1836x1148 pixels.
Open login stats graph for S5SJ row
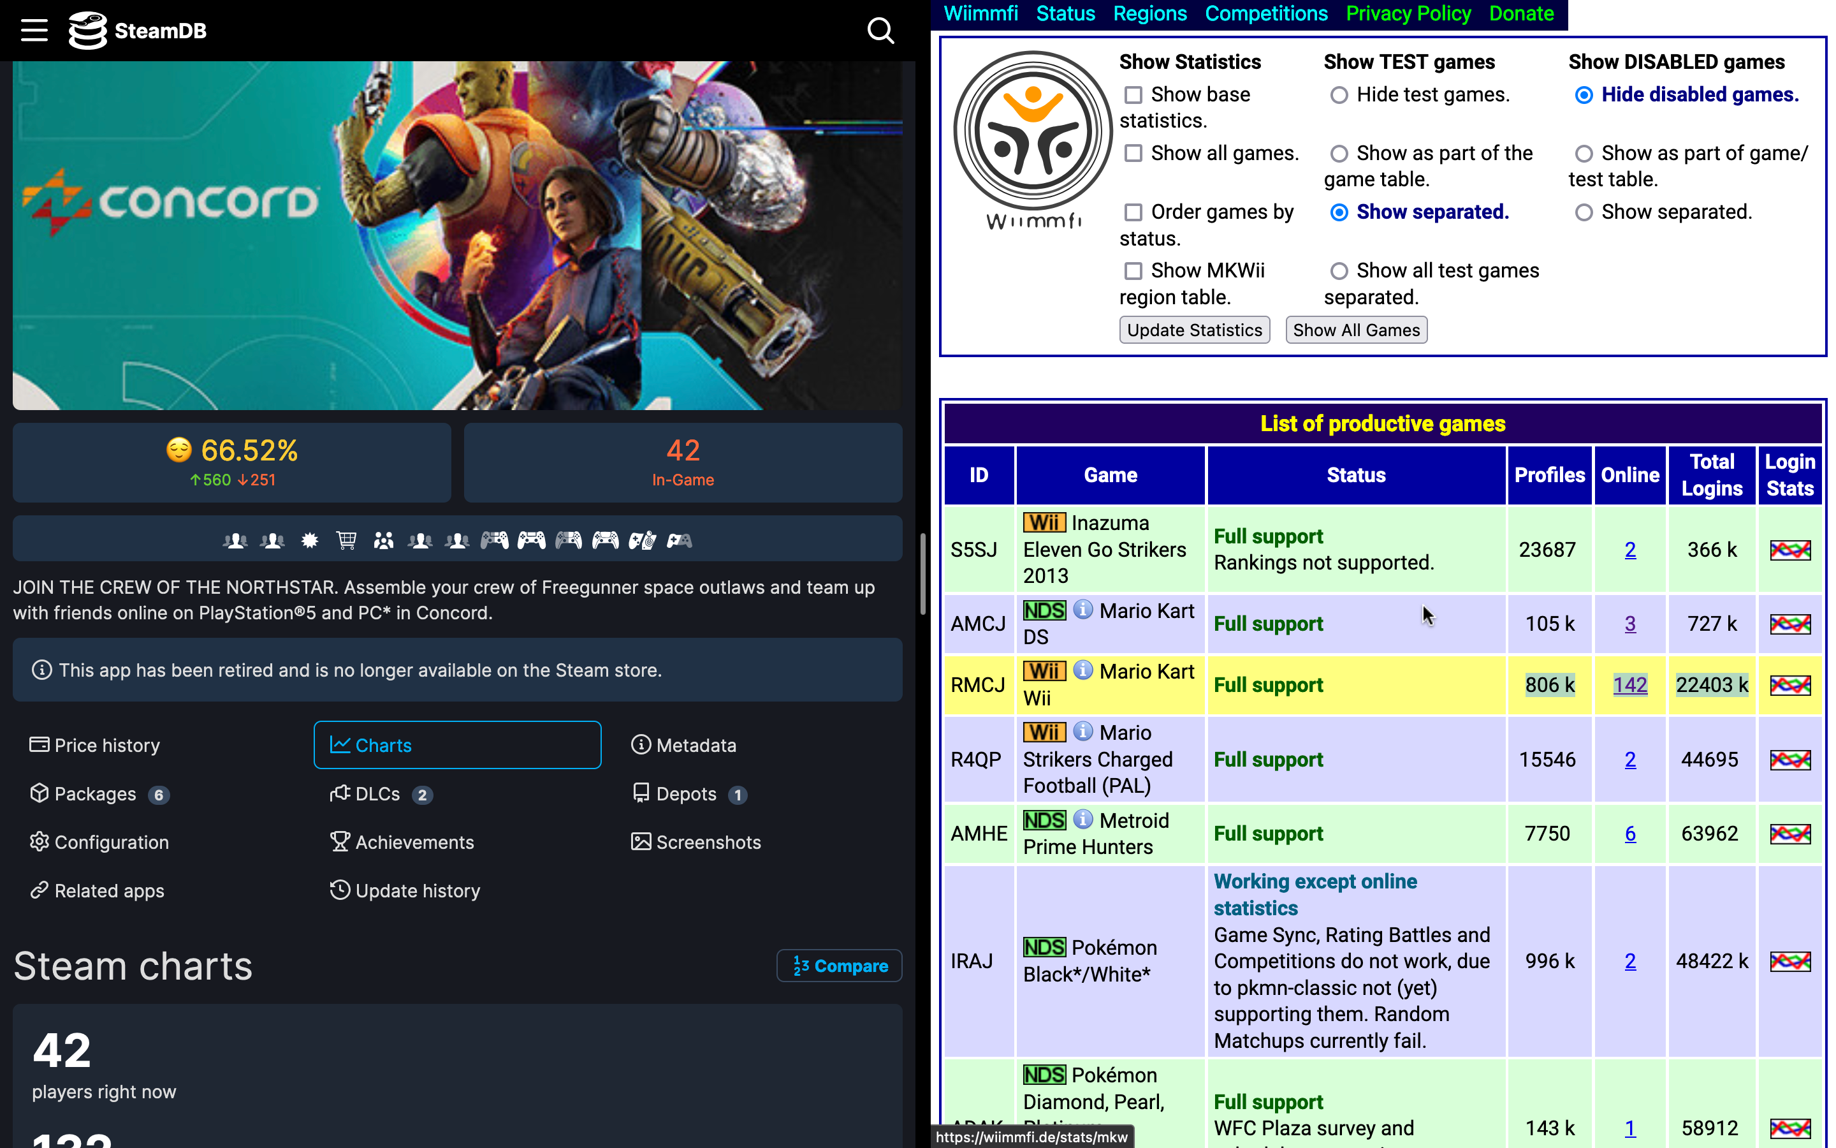(x=1789, y=550)
